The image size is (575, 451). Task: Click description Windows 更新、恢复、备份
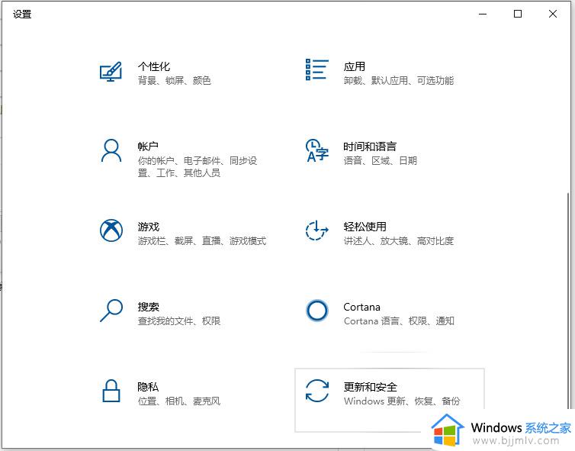click(x=402, y=401)
